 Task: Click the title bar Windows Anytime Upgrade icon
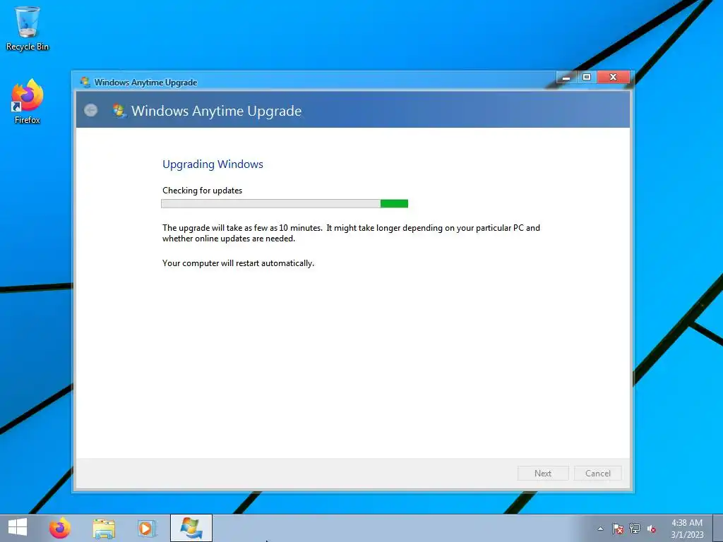click(85, 82)
